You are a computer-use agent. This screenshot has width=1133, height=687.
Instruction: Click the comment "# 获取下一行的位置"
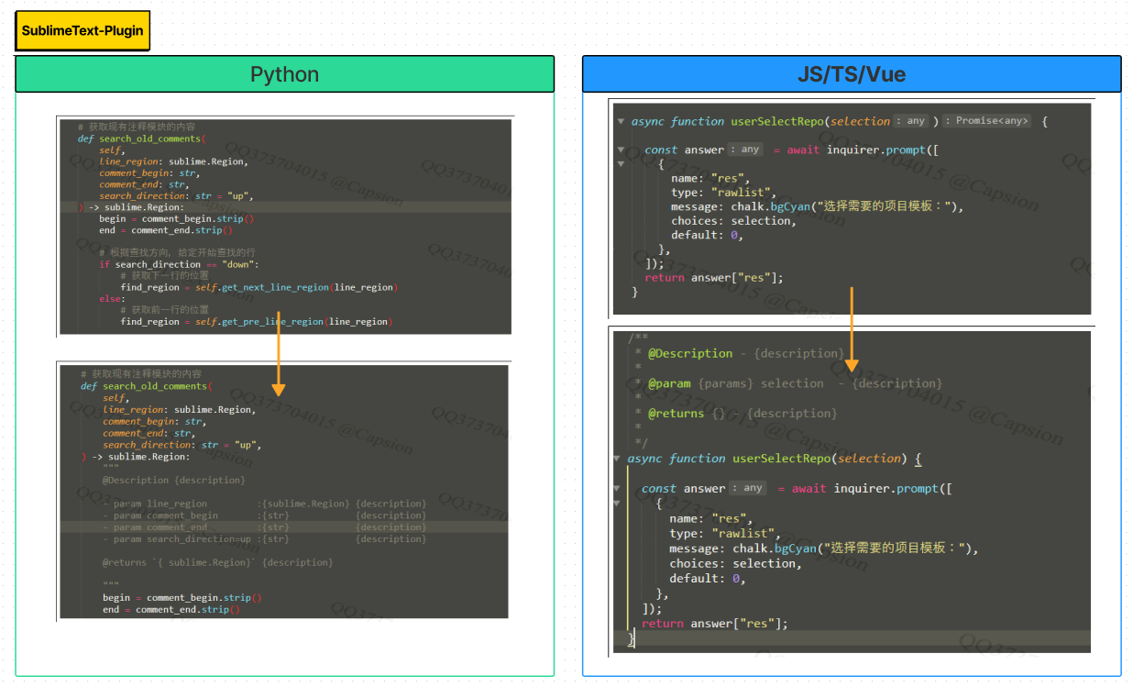coord(164,275)
